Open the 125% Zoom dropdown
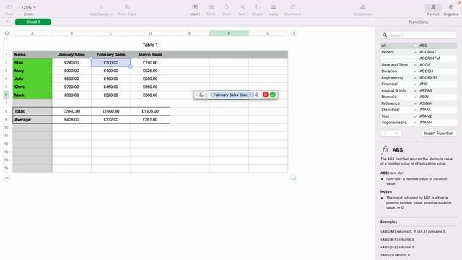462x260 pixels. (29, 7)
